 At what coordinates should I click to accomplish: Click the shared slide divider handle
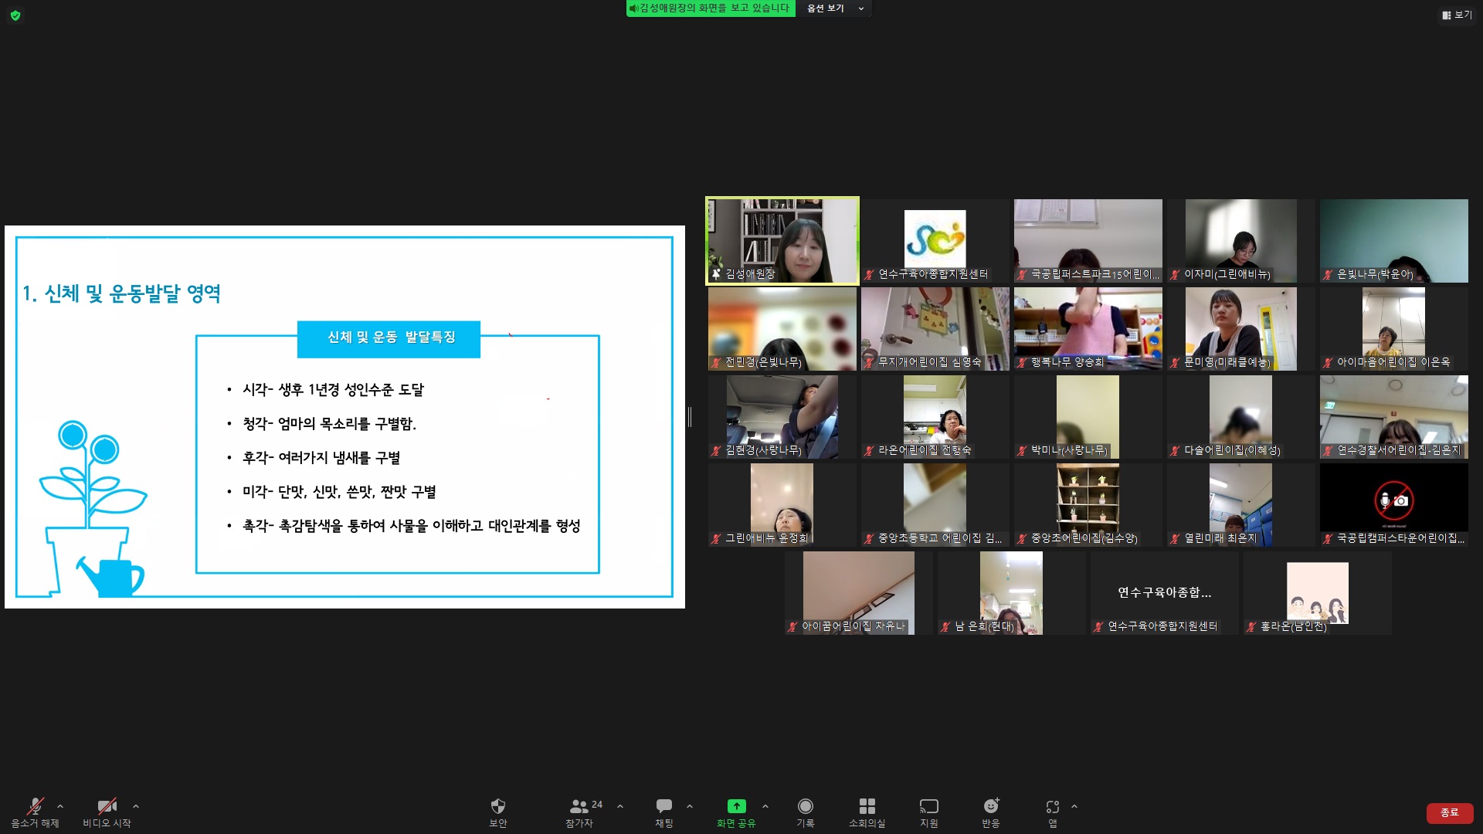[690, 417]
